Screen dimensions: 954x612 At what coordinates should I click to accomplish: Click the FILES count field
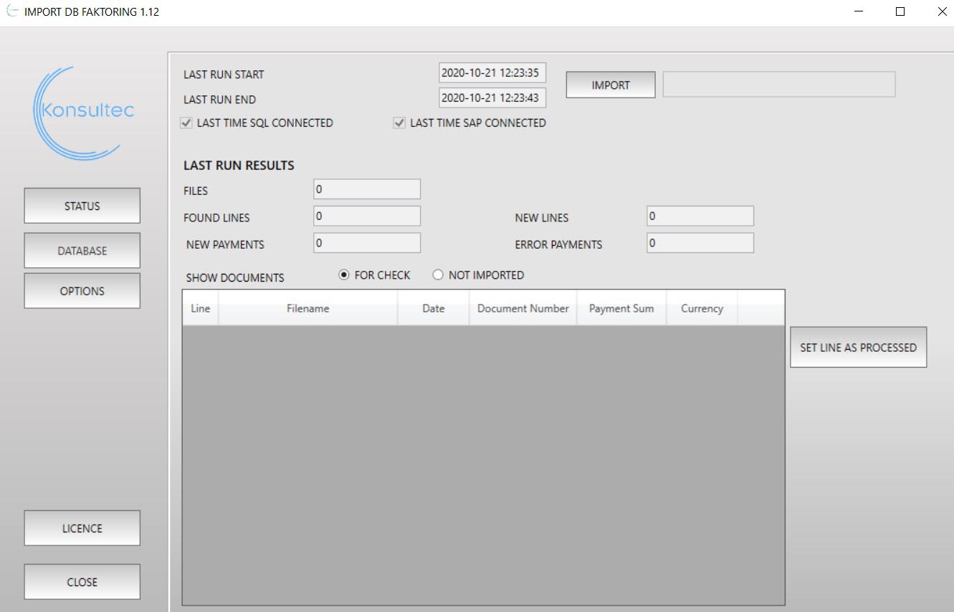click(x=367, y=189)
